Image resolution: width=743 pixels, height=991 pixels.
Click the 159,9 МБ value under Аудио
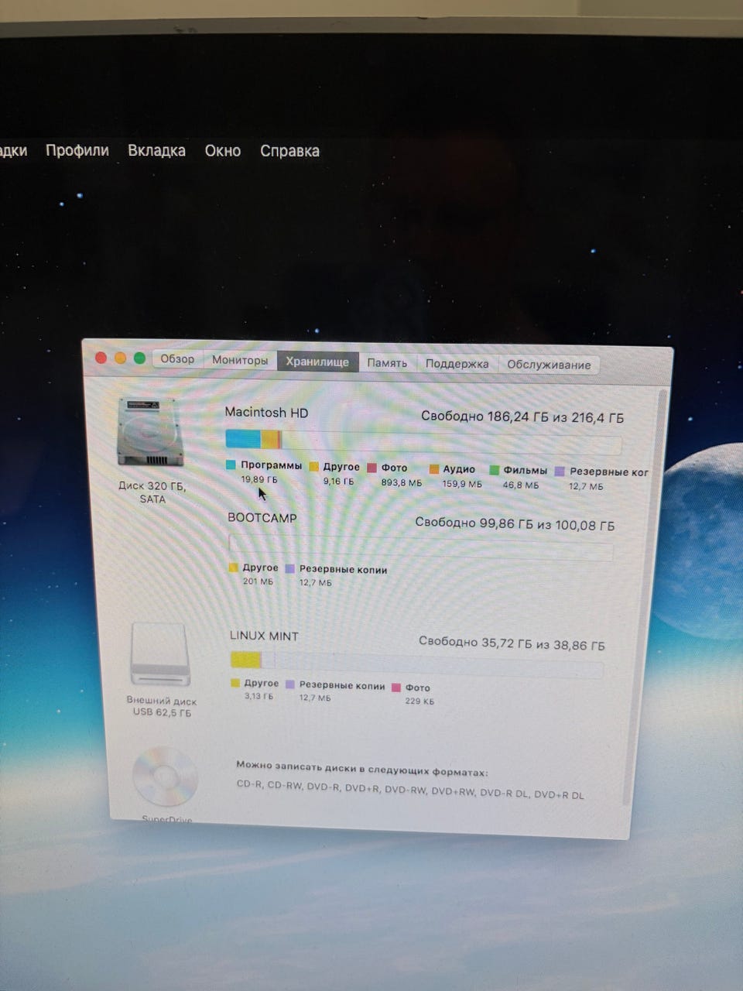tap(462, 484)
